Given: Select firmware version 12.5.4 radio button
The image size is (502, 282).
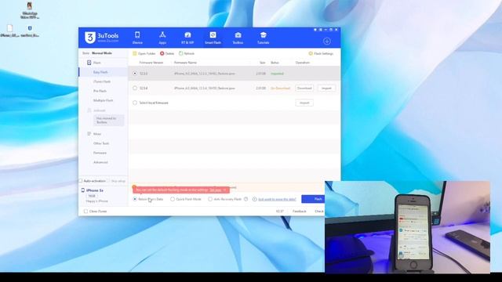Looking at the screenshot, I should tap(135, 88).
